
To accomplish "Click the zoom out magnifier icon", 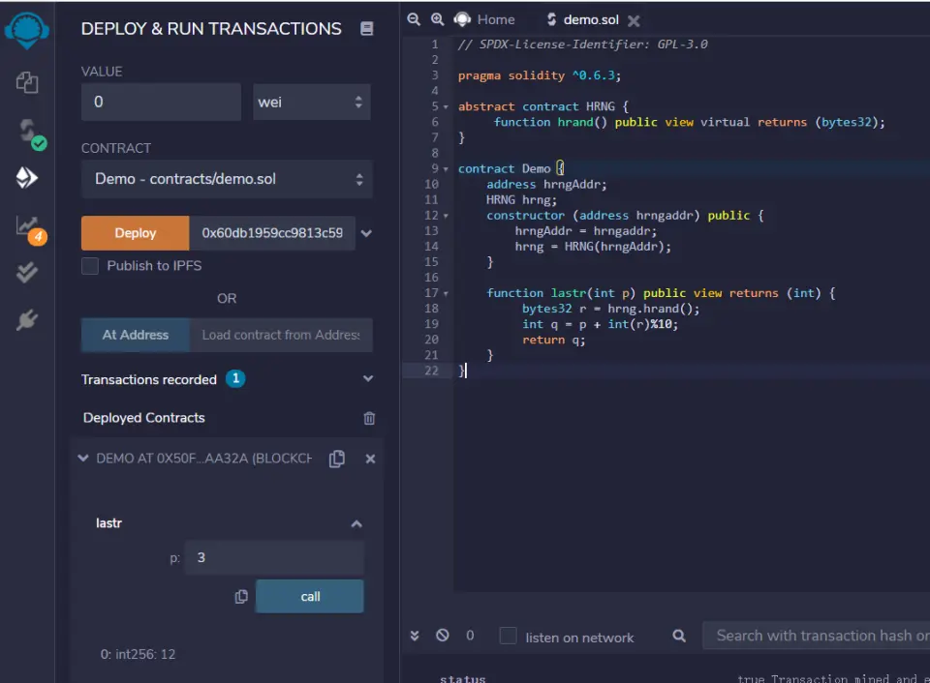I will [414, 19].
